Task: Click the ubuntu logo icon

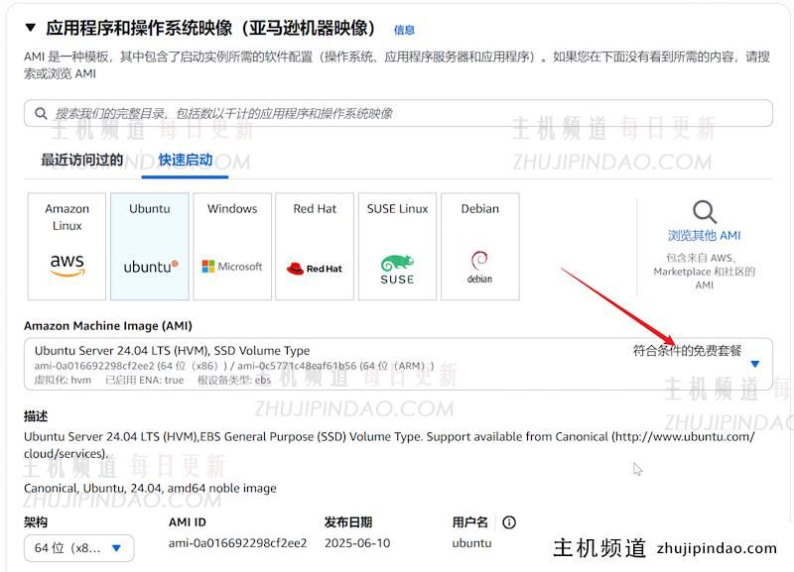Action: (151, 267)
